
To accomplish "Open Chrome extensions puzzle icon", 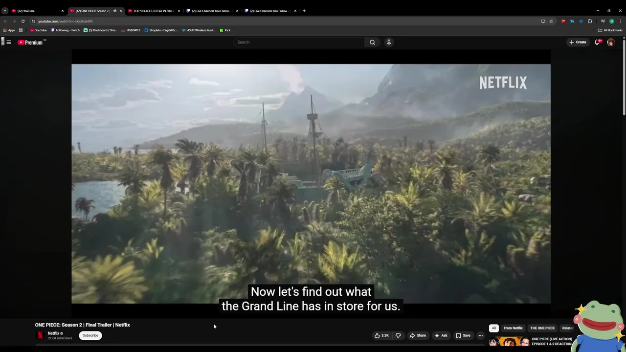I will pos(590,21).
